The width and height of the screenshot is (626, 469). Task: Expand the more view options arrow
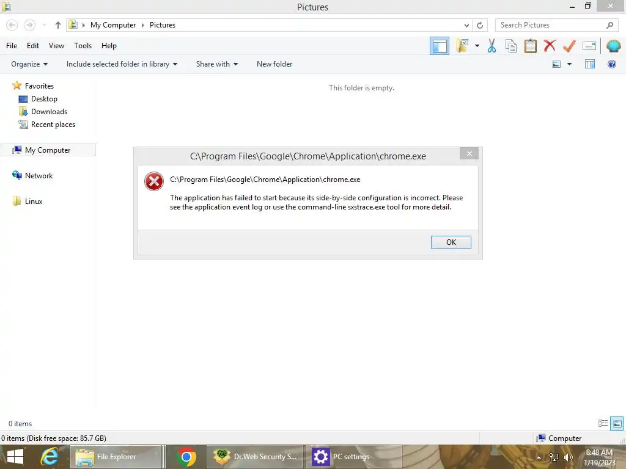[x=569, y=64]
